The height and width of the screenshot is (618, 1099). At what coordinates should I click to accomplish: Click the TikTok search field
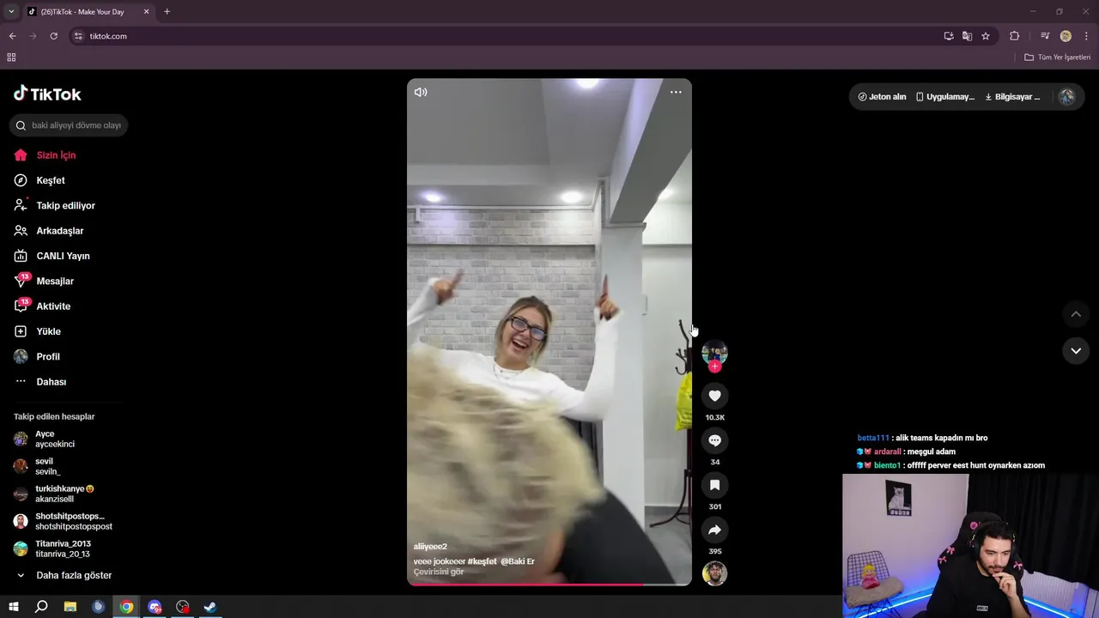point(69,125)
